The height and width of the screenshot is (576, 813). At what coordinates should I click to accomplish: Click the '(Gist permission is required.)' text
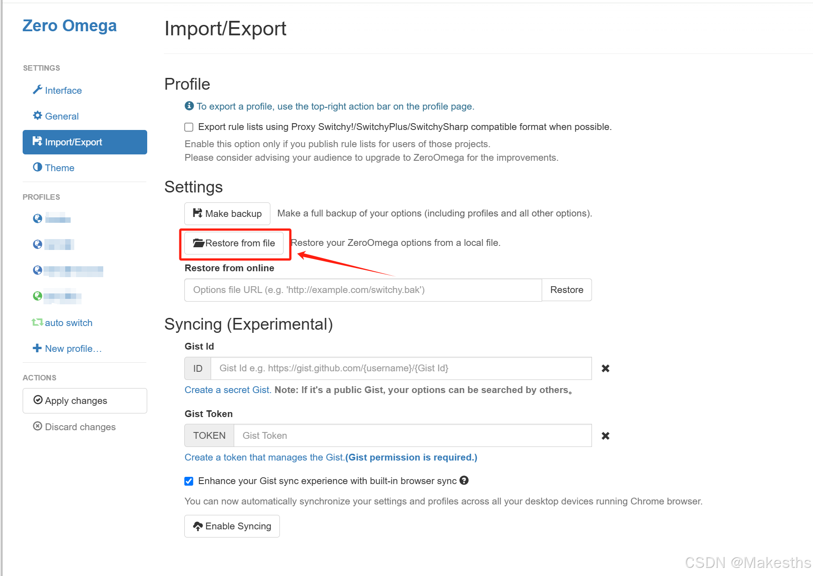coord(411,457)
